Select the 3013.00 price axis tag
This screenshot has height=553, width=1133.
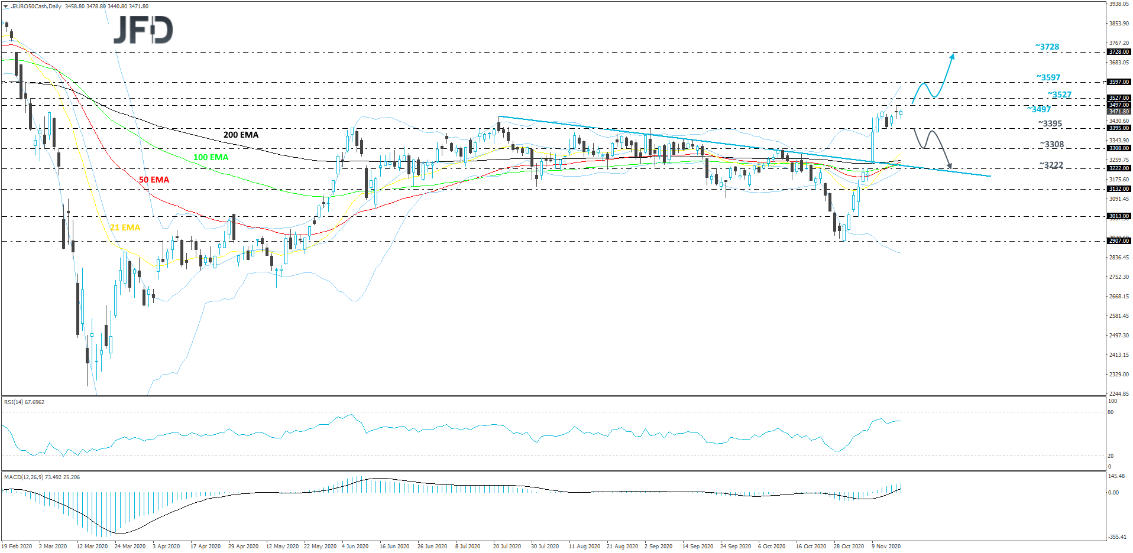click(1119, 216)
